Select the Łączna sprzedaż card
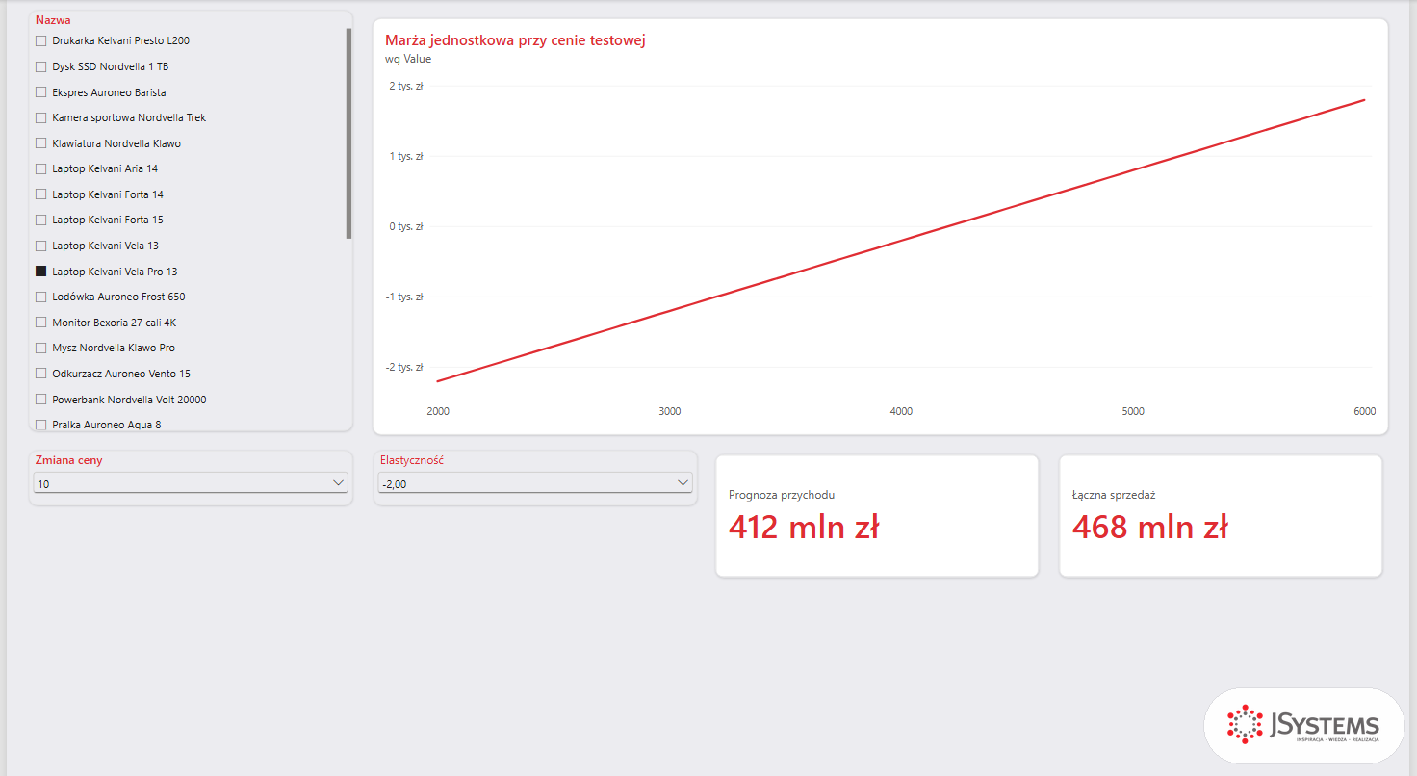Screen dimensions: 1417x776 (x=1221, y=516)
